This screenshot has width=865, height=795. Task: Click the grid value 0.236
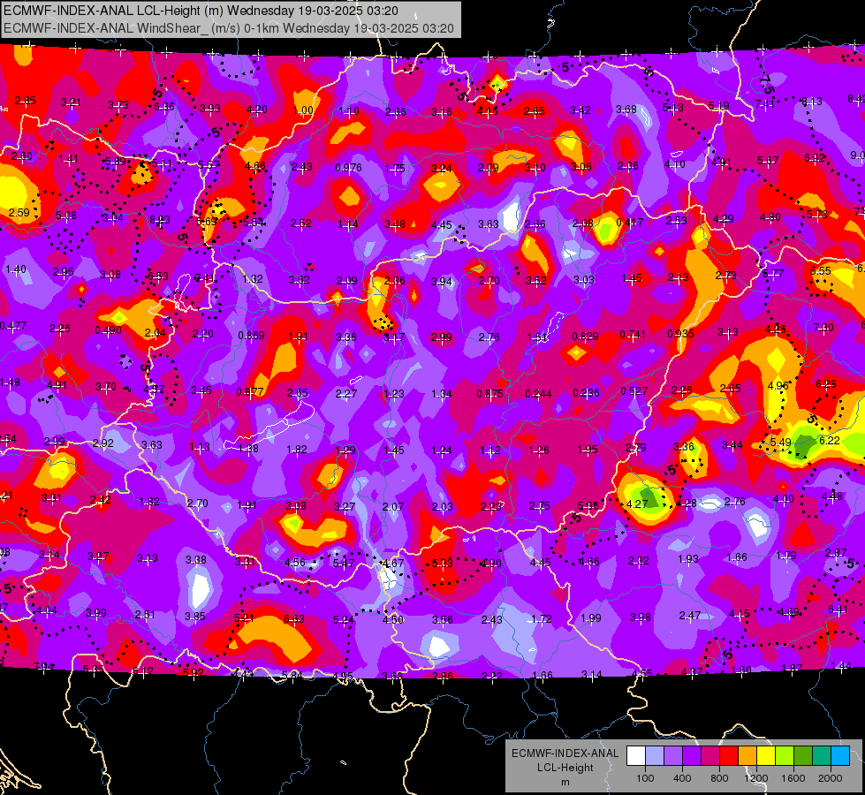pos(587,393)
